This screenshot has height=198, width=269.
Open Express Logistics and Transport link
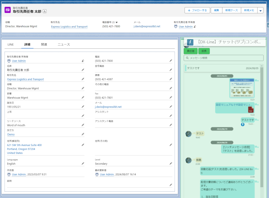(x=69, y=27)
